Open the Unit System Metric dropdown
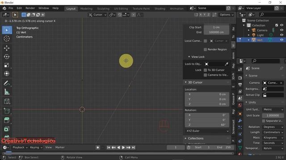This screenshot has height=160, width=286. tap(273, 109)
